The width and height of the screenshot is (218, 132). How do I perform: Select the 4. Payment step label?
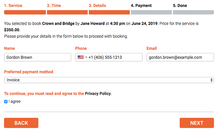click(141, 6)
